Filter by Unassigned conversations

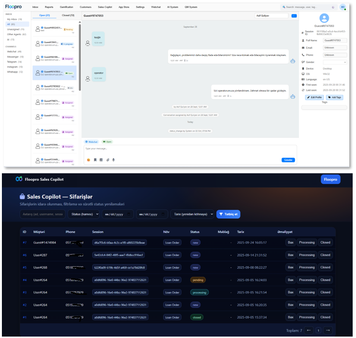click(x=16, y=29)
